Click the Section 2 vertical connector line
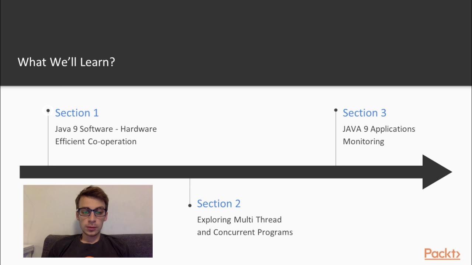This screenshot has width=472, height=265. tap(190, 191)
